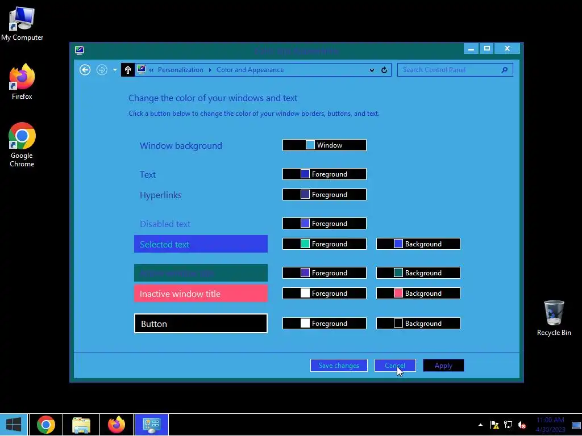Click the 'Disabled text' label
The height and width of the screenshot is (436, 582).
[x=165, y=224]
